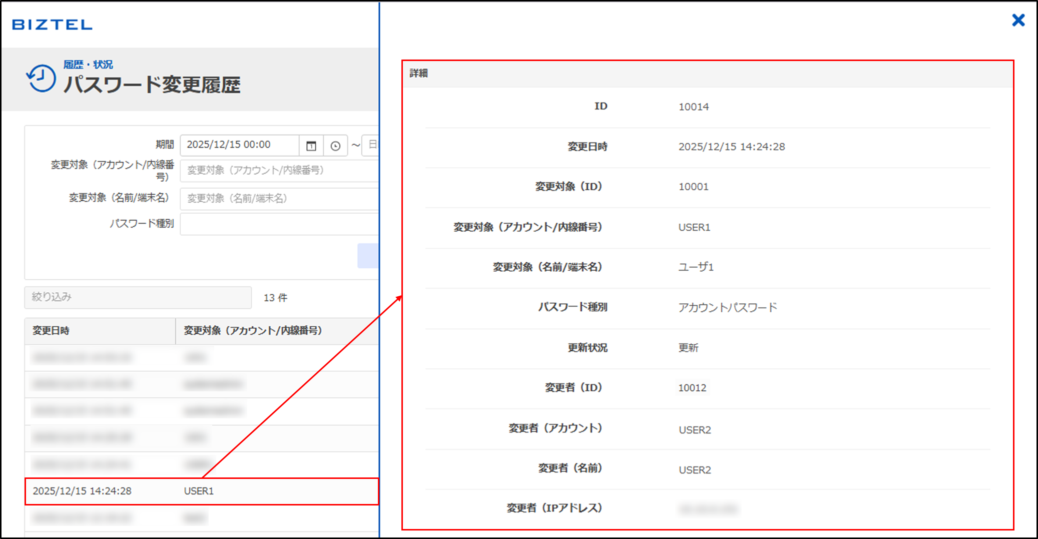This screenshot has height=539, width=1038.
Task: Close the detail panel with X
Action: point(1018,21)
